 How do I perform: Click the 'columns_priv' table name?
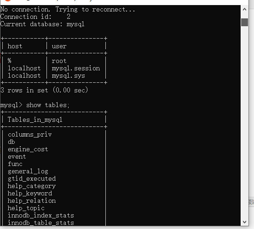click(x=29, y=135)
